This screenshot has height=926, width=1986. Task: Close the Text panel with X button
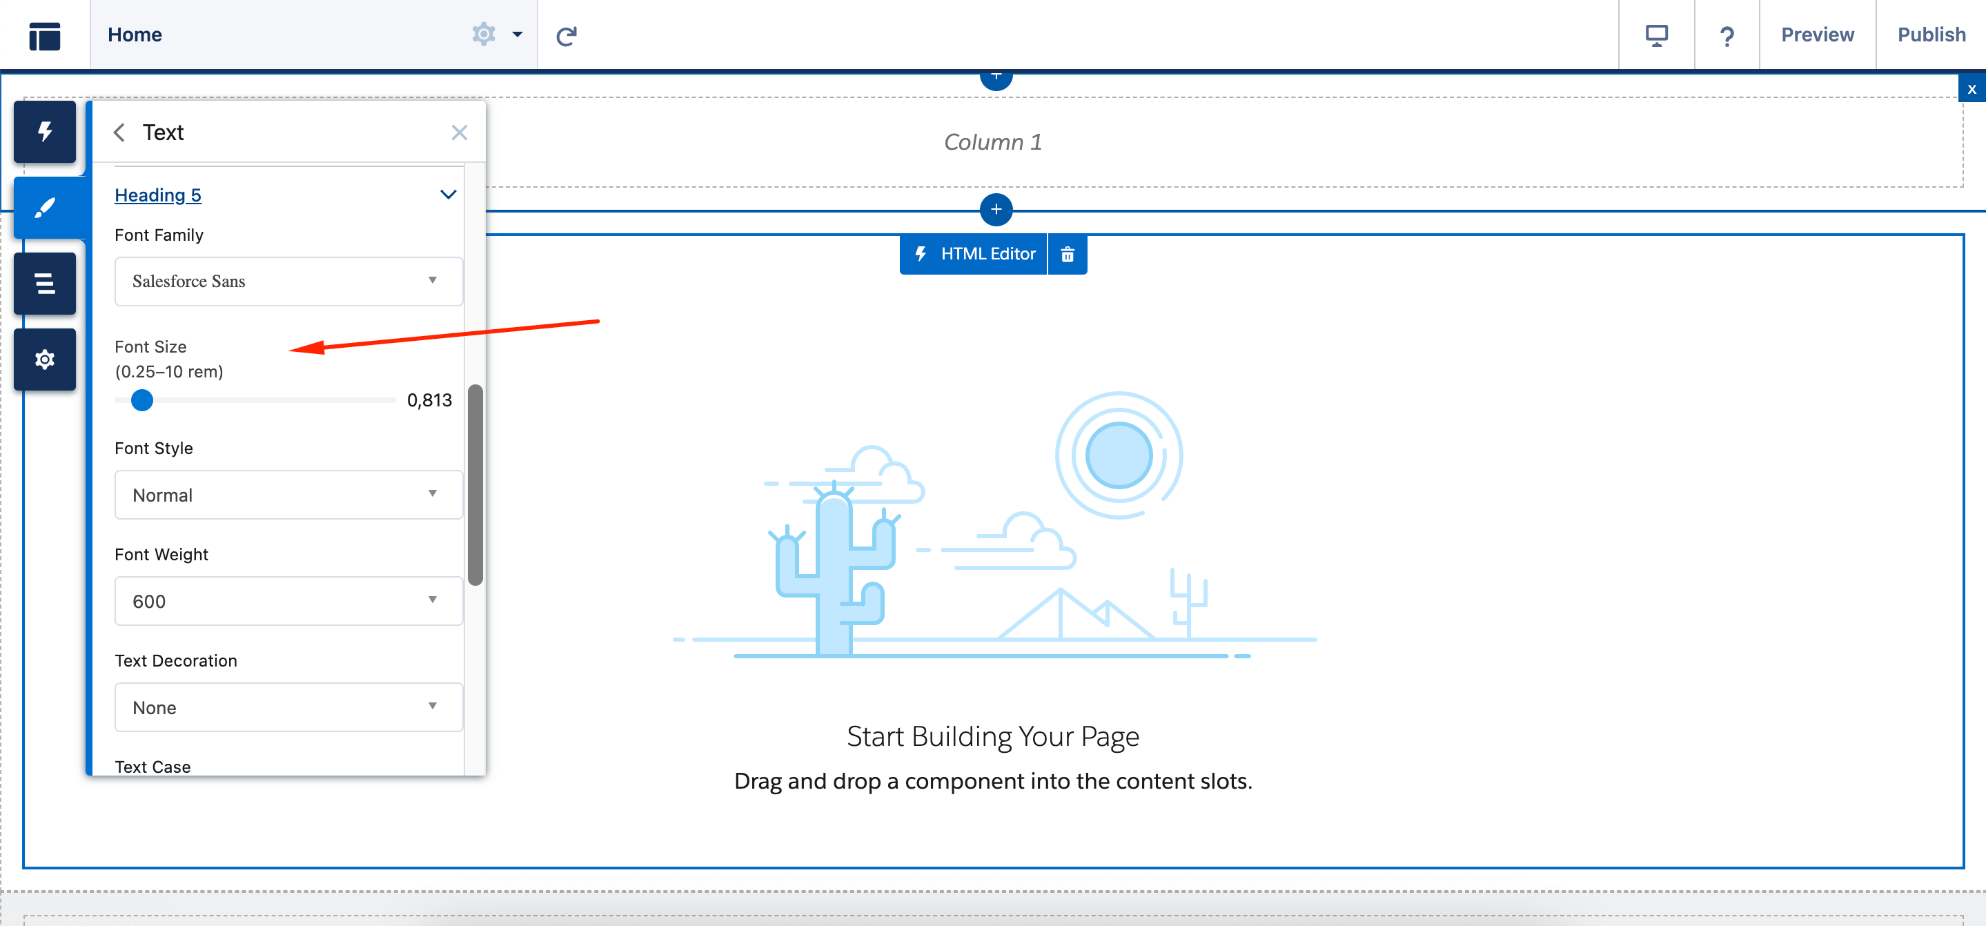(460, 132)
